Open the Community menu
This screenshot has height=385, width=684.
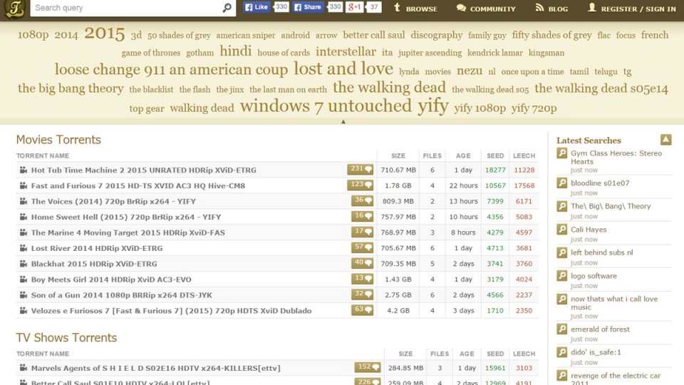pyautogui.click(x=486, y=9)
